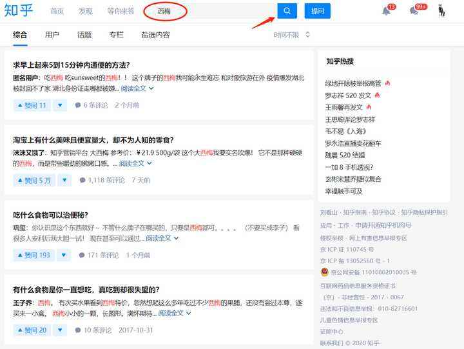Open hot search 绿地开除被举报高管

pos(353,84)
